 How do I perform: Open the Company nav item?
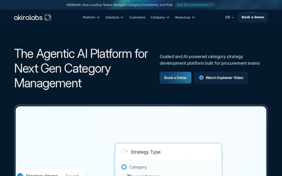(160, 17)
